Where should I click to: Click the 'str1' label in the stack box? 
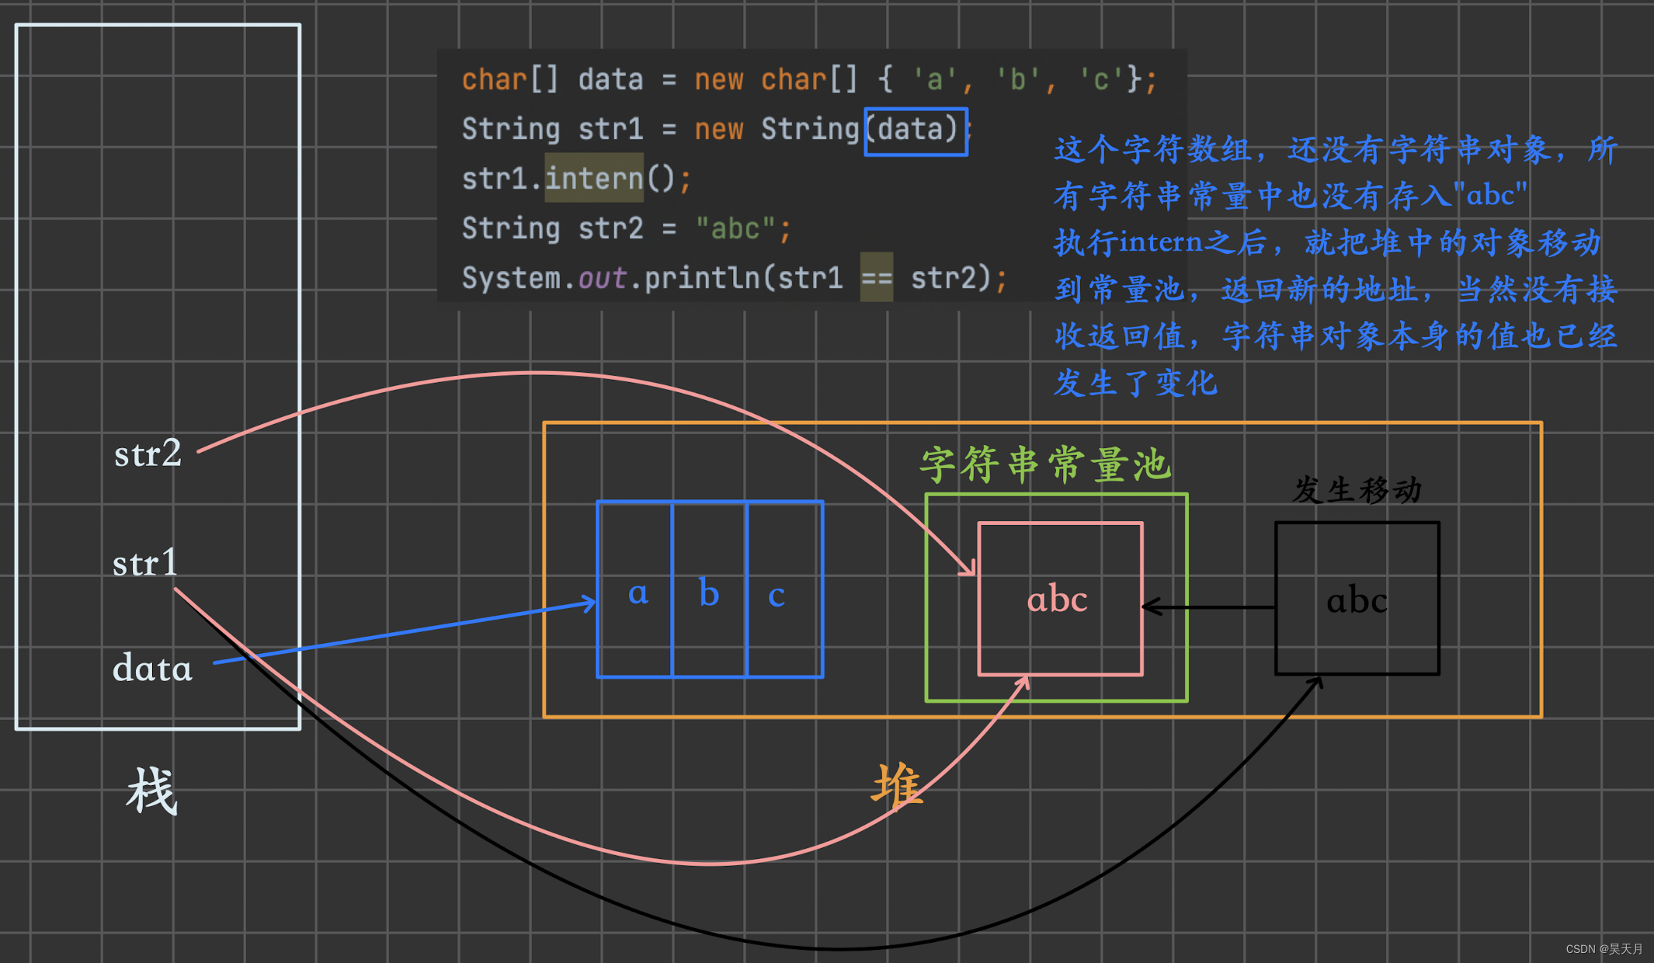coord(145,562)
